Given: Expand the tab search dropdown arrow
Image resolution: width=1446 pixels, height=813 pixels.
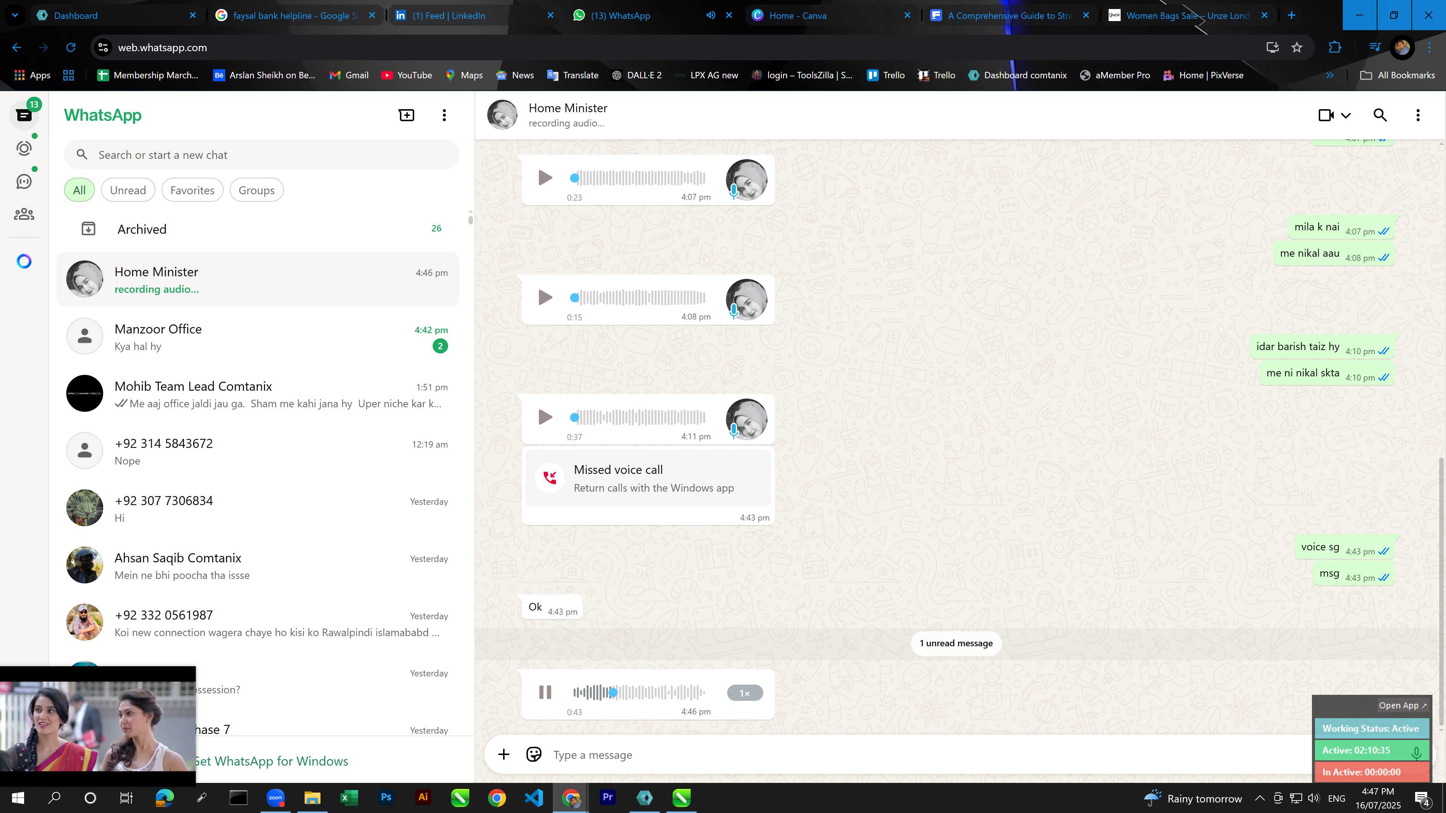Looking at the screenshot, I should 15,15.
